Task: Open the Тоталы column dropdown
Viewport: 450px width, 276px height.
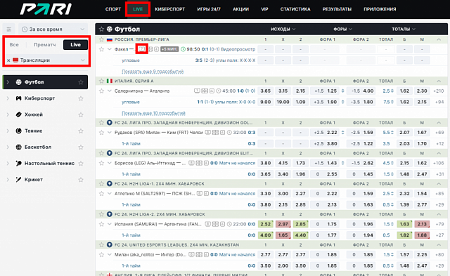Action: (404, 29)
